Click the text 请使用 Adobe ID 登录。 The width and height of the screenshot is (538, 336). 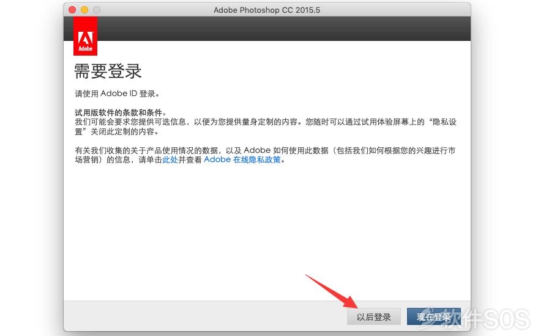[x=118, y=93]
